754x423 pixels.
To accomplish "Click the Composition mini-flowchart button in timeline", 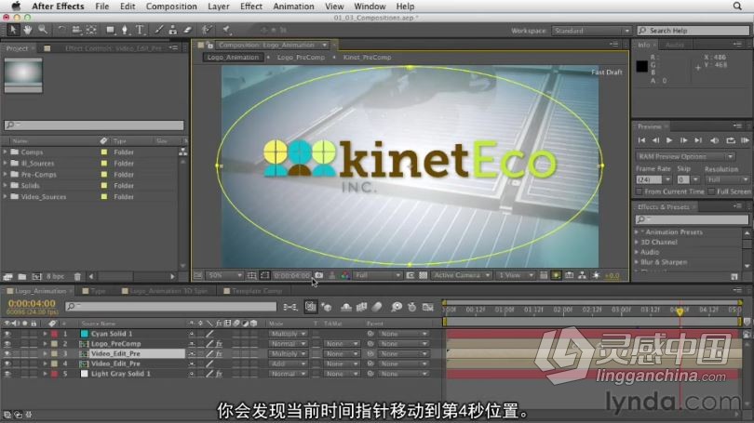I will (x=290, y=307).
